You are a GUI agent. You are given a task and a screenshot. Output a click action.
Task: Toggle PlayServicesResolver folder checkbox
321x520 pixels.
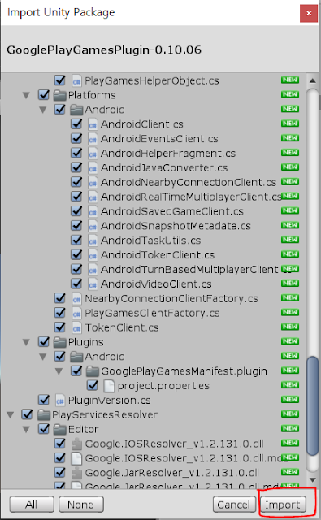(27, 414)
